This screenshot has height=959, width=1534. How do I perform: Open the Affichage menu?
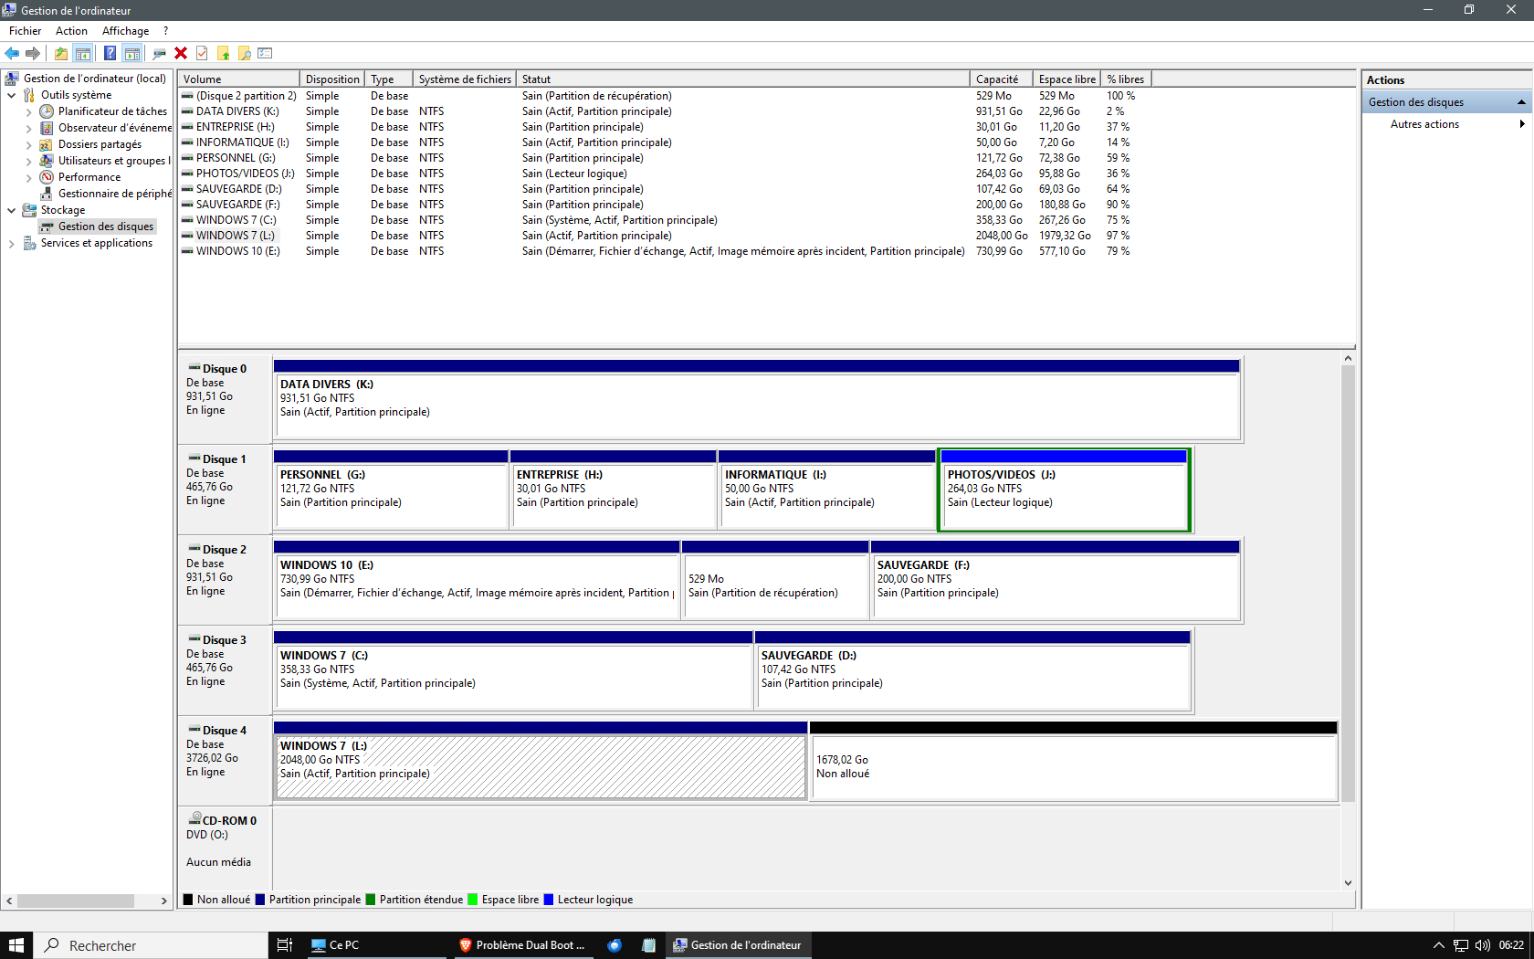[125, 31]
